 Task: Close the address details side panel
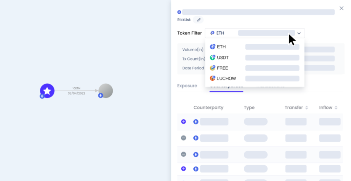(x=341, y=8)
